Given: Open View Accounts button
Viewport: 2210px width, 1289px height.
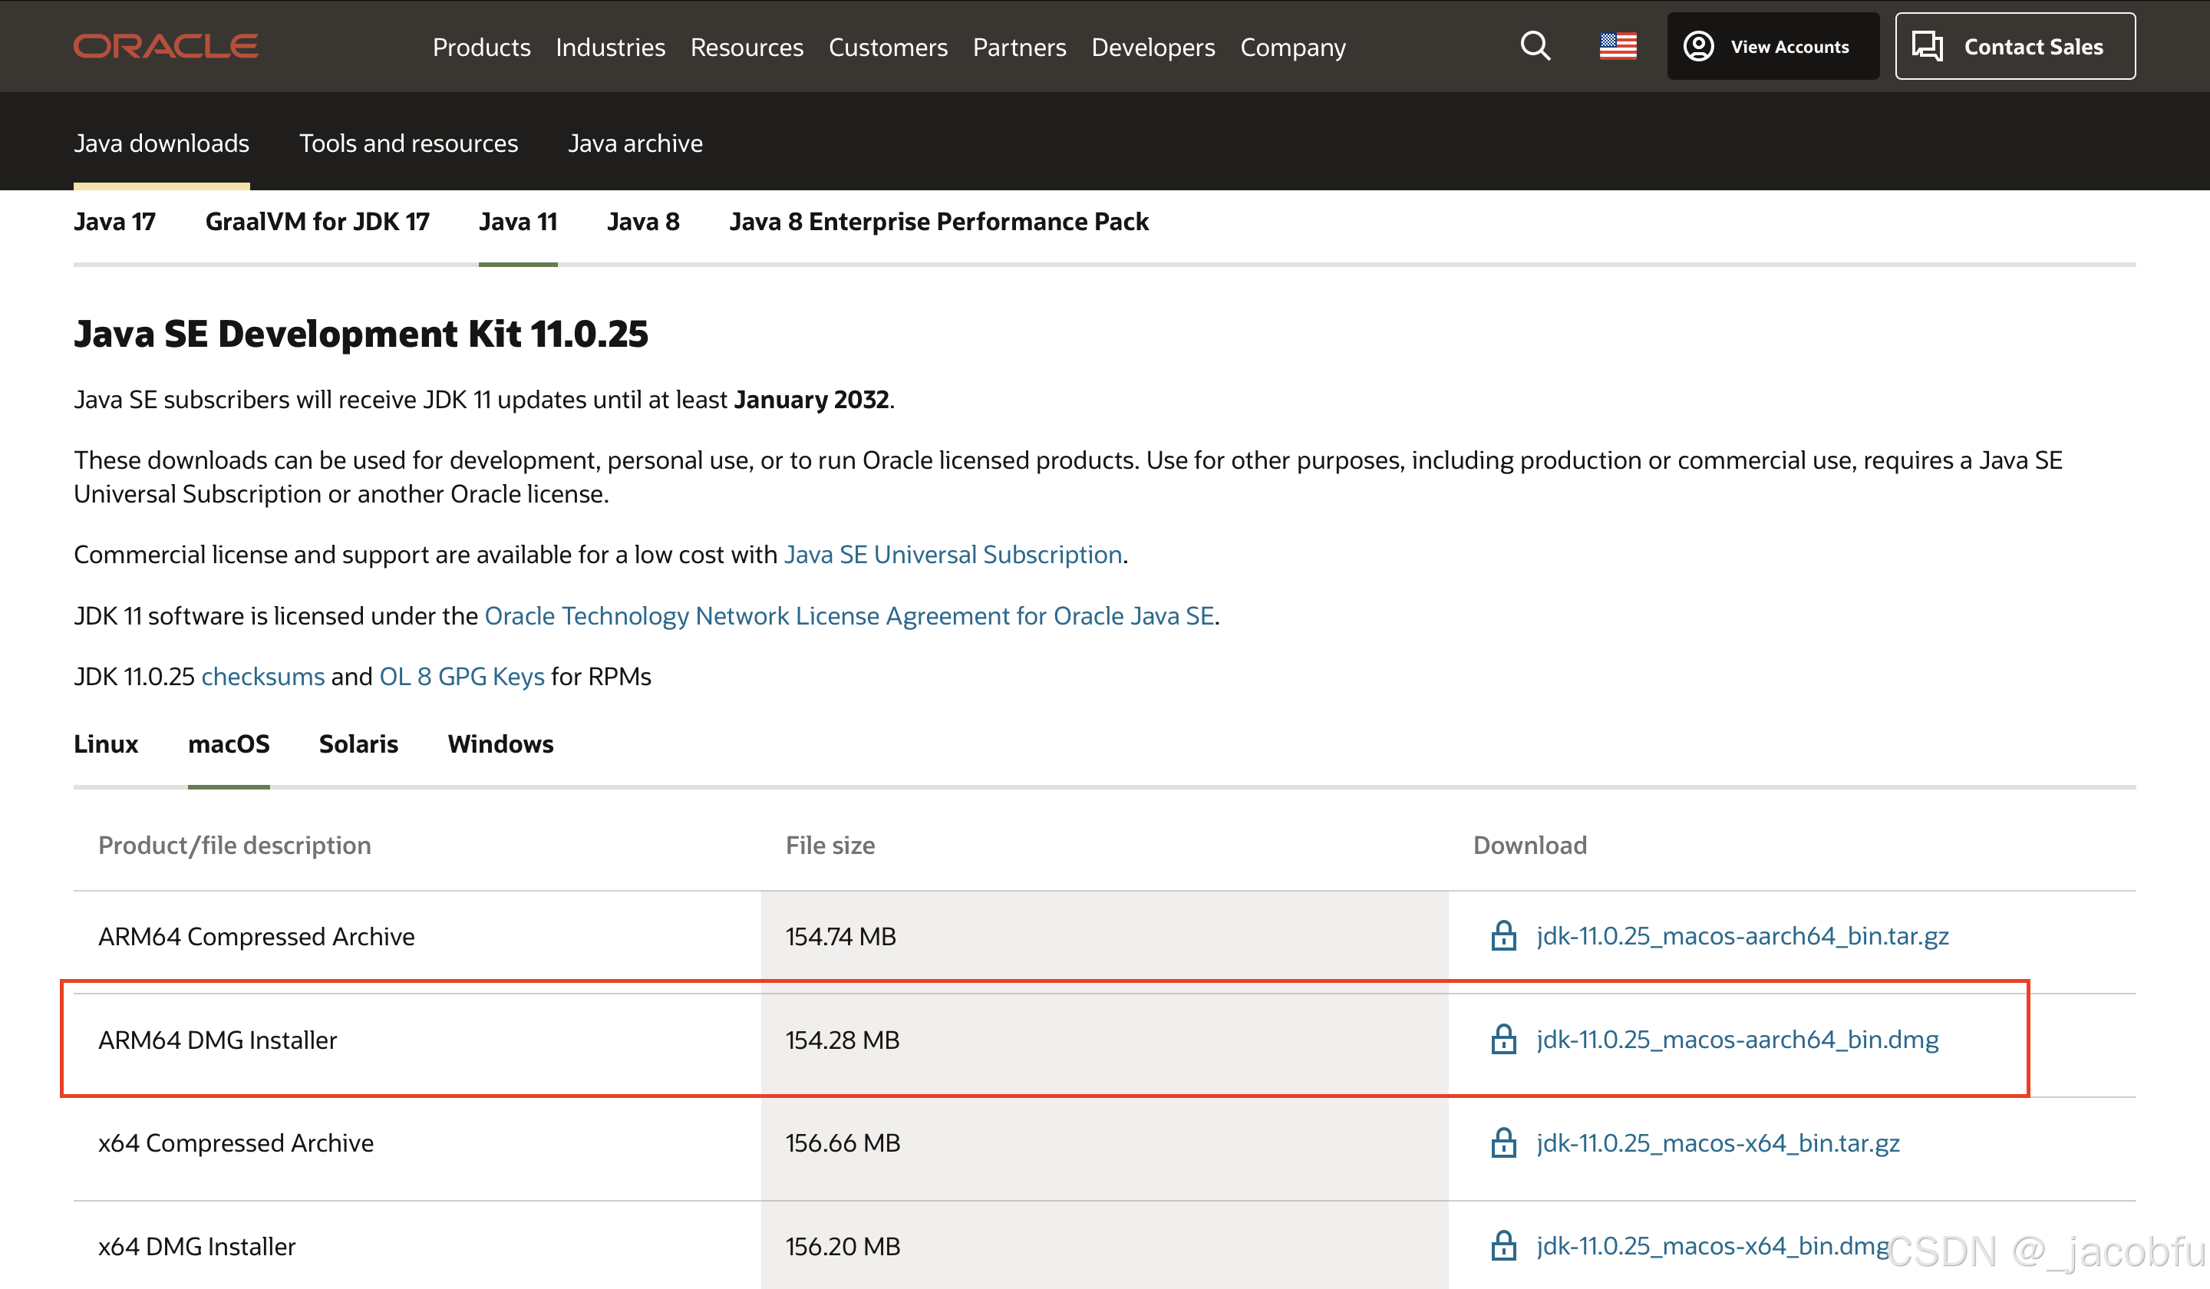Looking at the screenshot, I should pyautogui.click(x=1773, y=47).
